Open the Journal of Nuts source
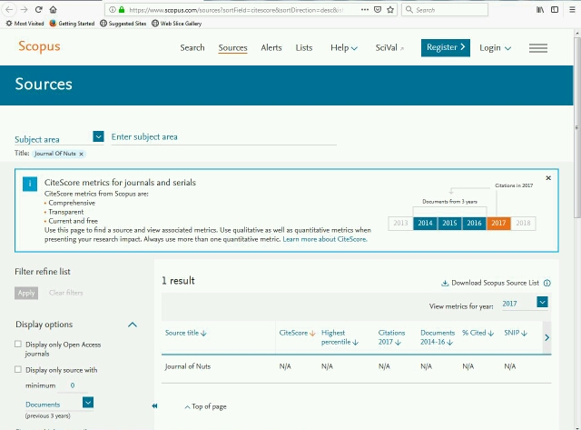581x430 pixels. (188, 366)
